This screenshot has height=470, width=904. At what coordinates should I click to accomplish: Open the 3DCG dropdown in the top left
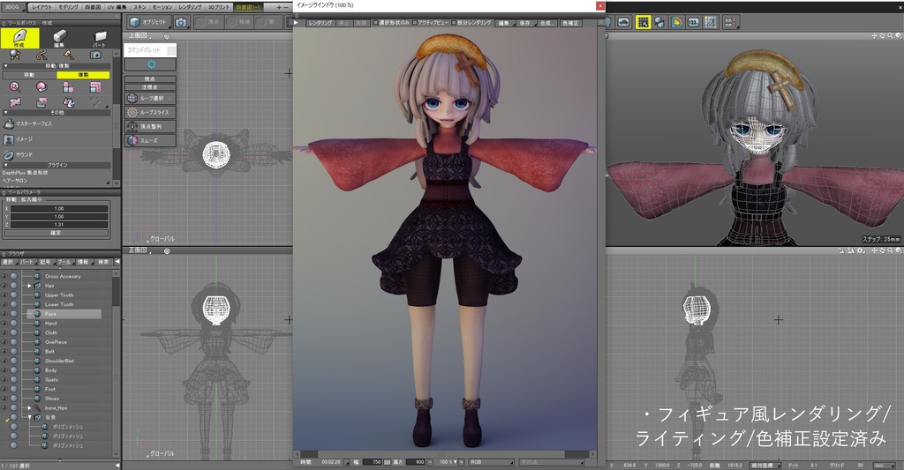(x=12, y=7)
